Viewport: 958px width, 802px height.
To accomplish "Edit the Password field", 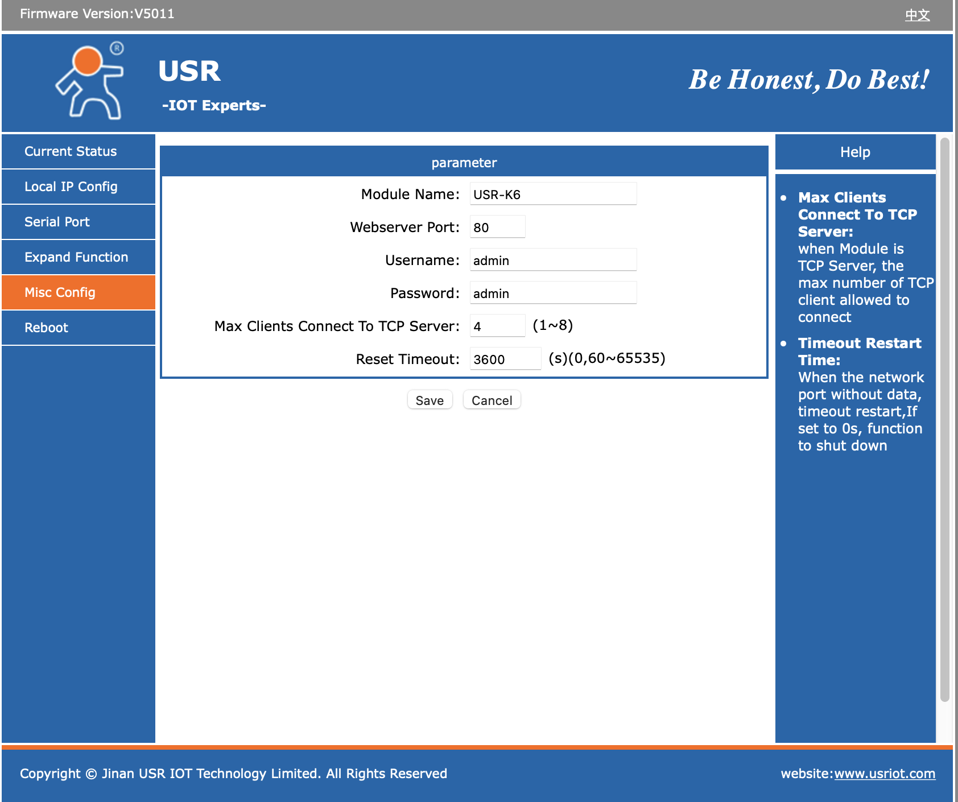I will pyautogui.click(x=552, y=292).
